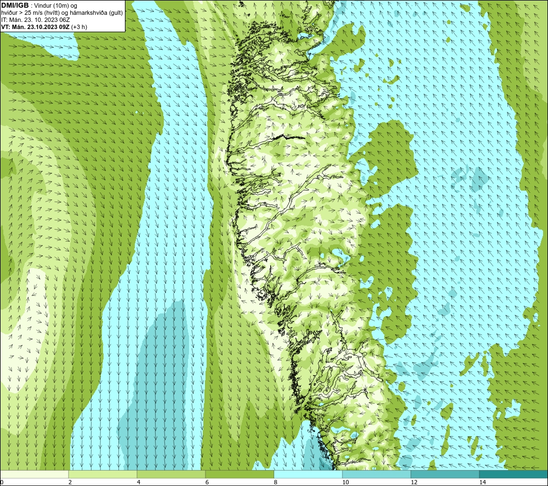Click the 'IT: Mán. 23. 10. 2023 06Z' line
Screen dimensions: 548x486
(x=35, y=20)
